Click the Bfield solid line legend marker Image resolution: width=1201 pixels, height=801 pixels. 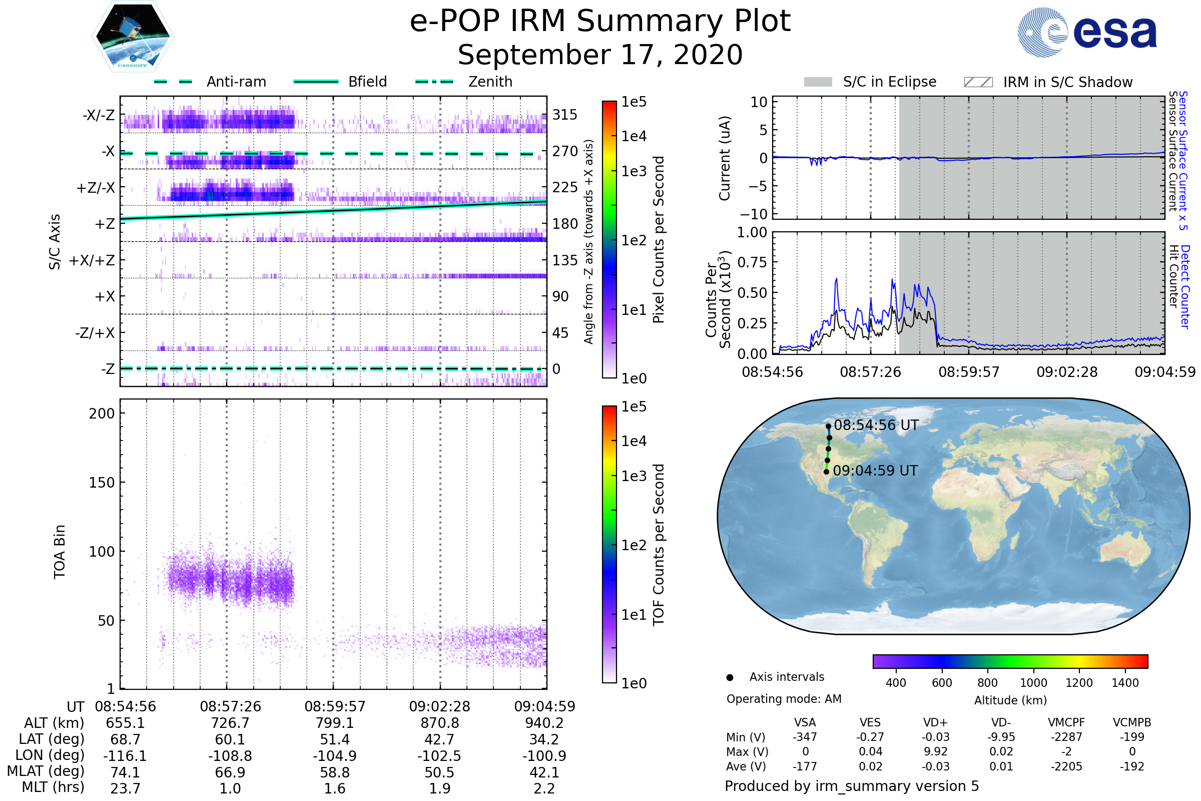[x=316, y=82]
